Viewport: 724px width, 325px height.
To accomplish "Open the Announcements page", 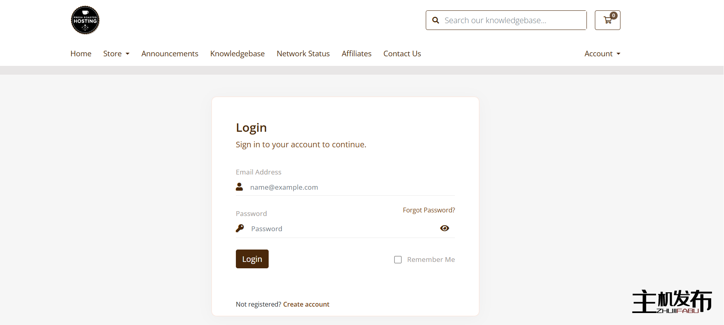I will pyautogui.click(x=170, y=54).
